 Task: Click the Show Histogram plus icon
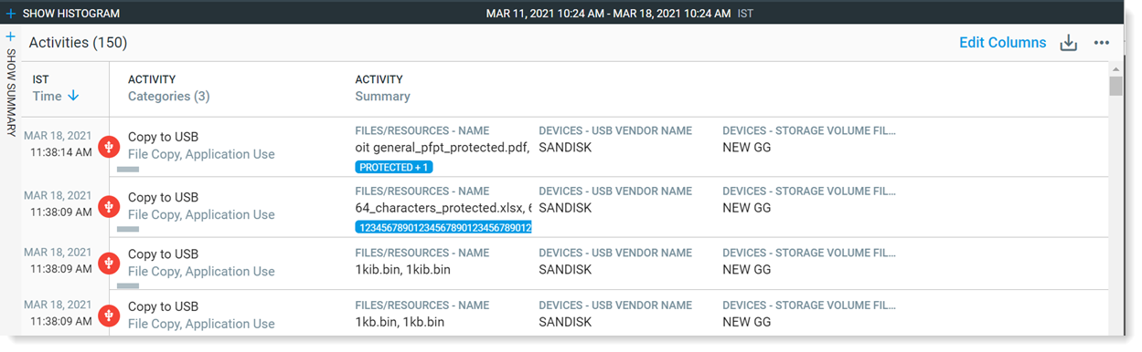11,14
